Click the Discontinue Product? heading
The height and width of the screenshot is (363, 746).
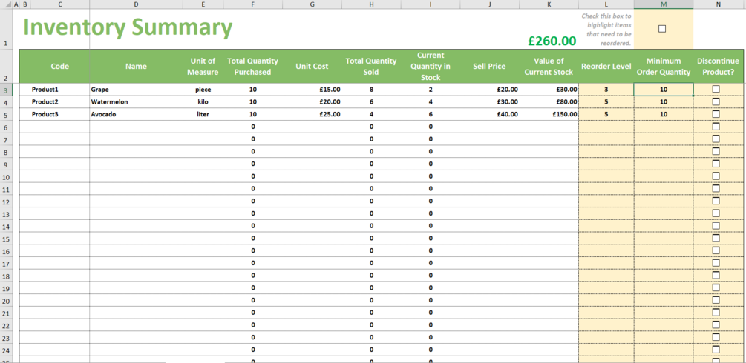click(x=719, y=67)
